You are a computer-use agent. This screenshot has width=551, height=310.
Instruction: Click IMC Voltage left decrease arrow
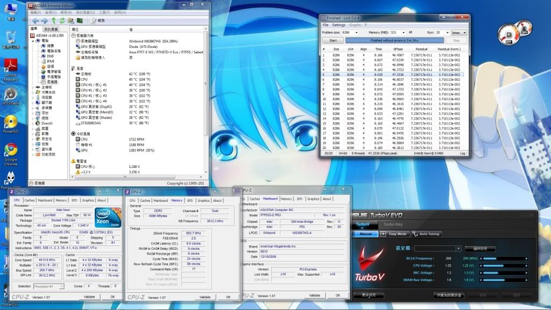tap(481, 273)
